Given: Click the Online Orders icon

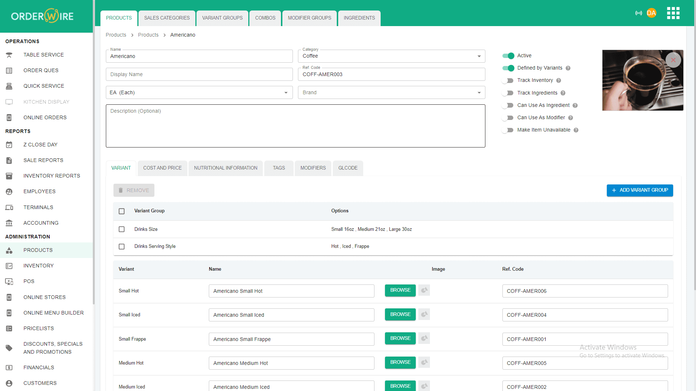Looking at the screenshot, I should click(9, 117).
